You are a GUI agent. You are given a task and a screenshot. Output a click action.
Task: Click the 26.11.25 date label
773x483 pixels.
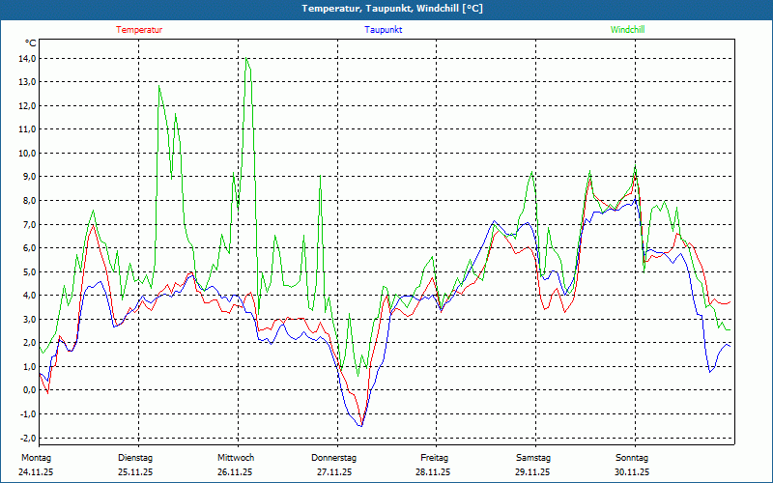coord(235,472)
